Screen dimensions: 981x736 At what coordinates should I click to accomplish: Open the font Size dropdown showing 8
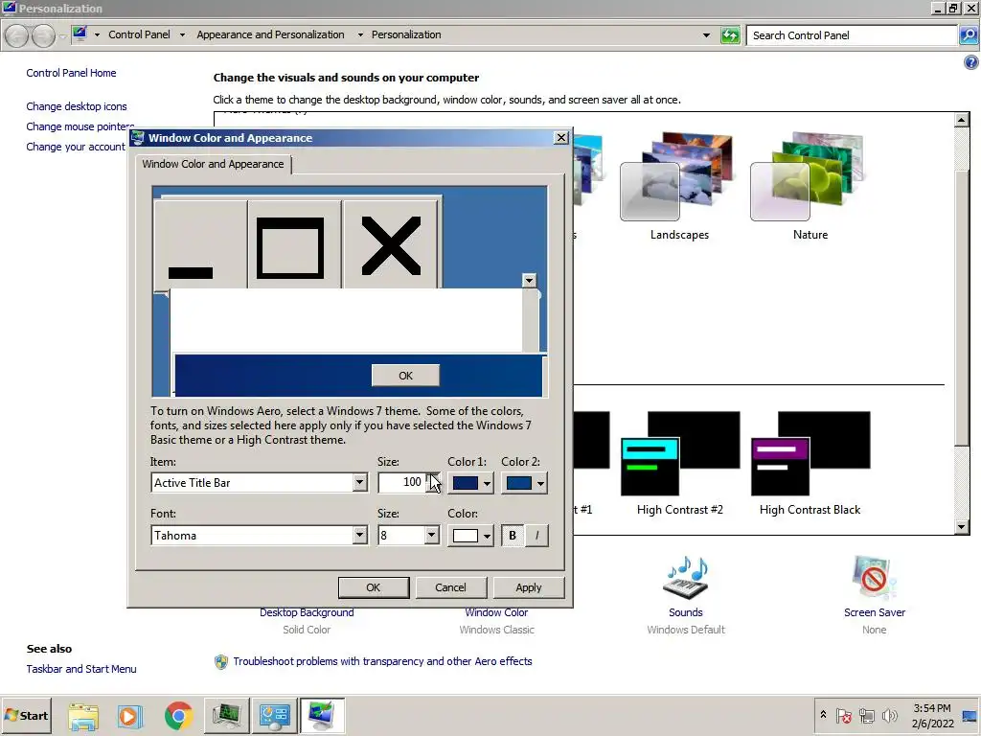click(x=431, y=535)
